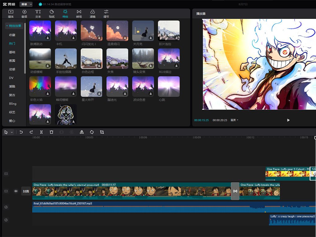The width and height of the screenshot is (316, 237).
Task: Select the 心跳 effect thumbnail
Action: click(x=169, y=87)
